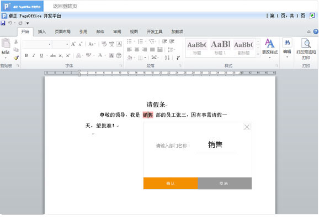Viewport: 319px width, 218px height.
Task: Click the Numbering list icon
Action: click(x=140, y=41)
